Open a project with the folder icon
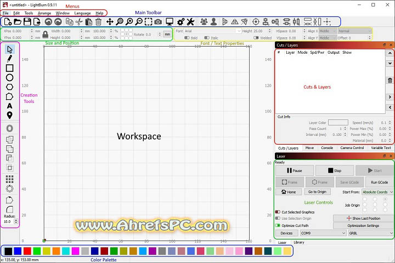395x263 pixels. click(x=18, y=22)
